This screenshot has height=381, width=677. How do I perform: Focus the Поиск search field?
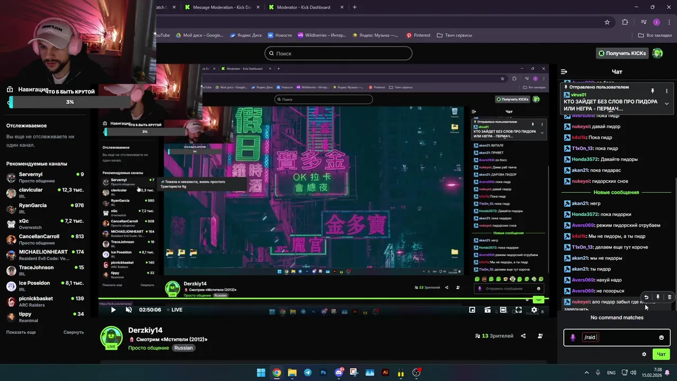coord(338,53)
